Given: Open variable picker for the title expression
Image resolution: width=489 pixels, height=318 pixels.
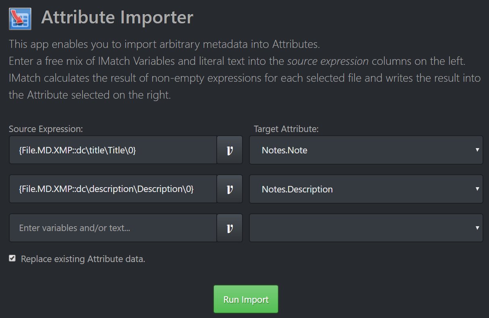Looking at the screenshot, I should [230, 150].
